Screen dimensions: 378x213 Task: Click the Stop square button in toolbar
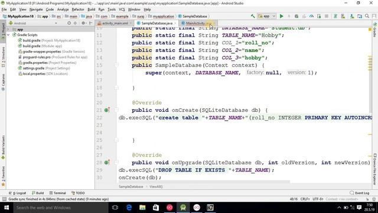(x=327, y=16)
